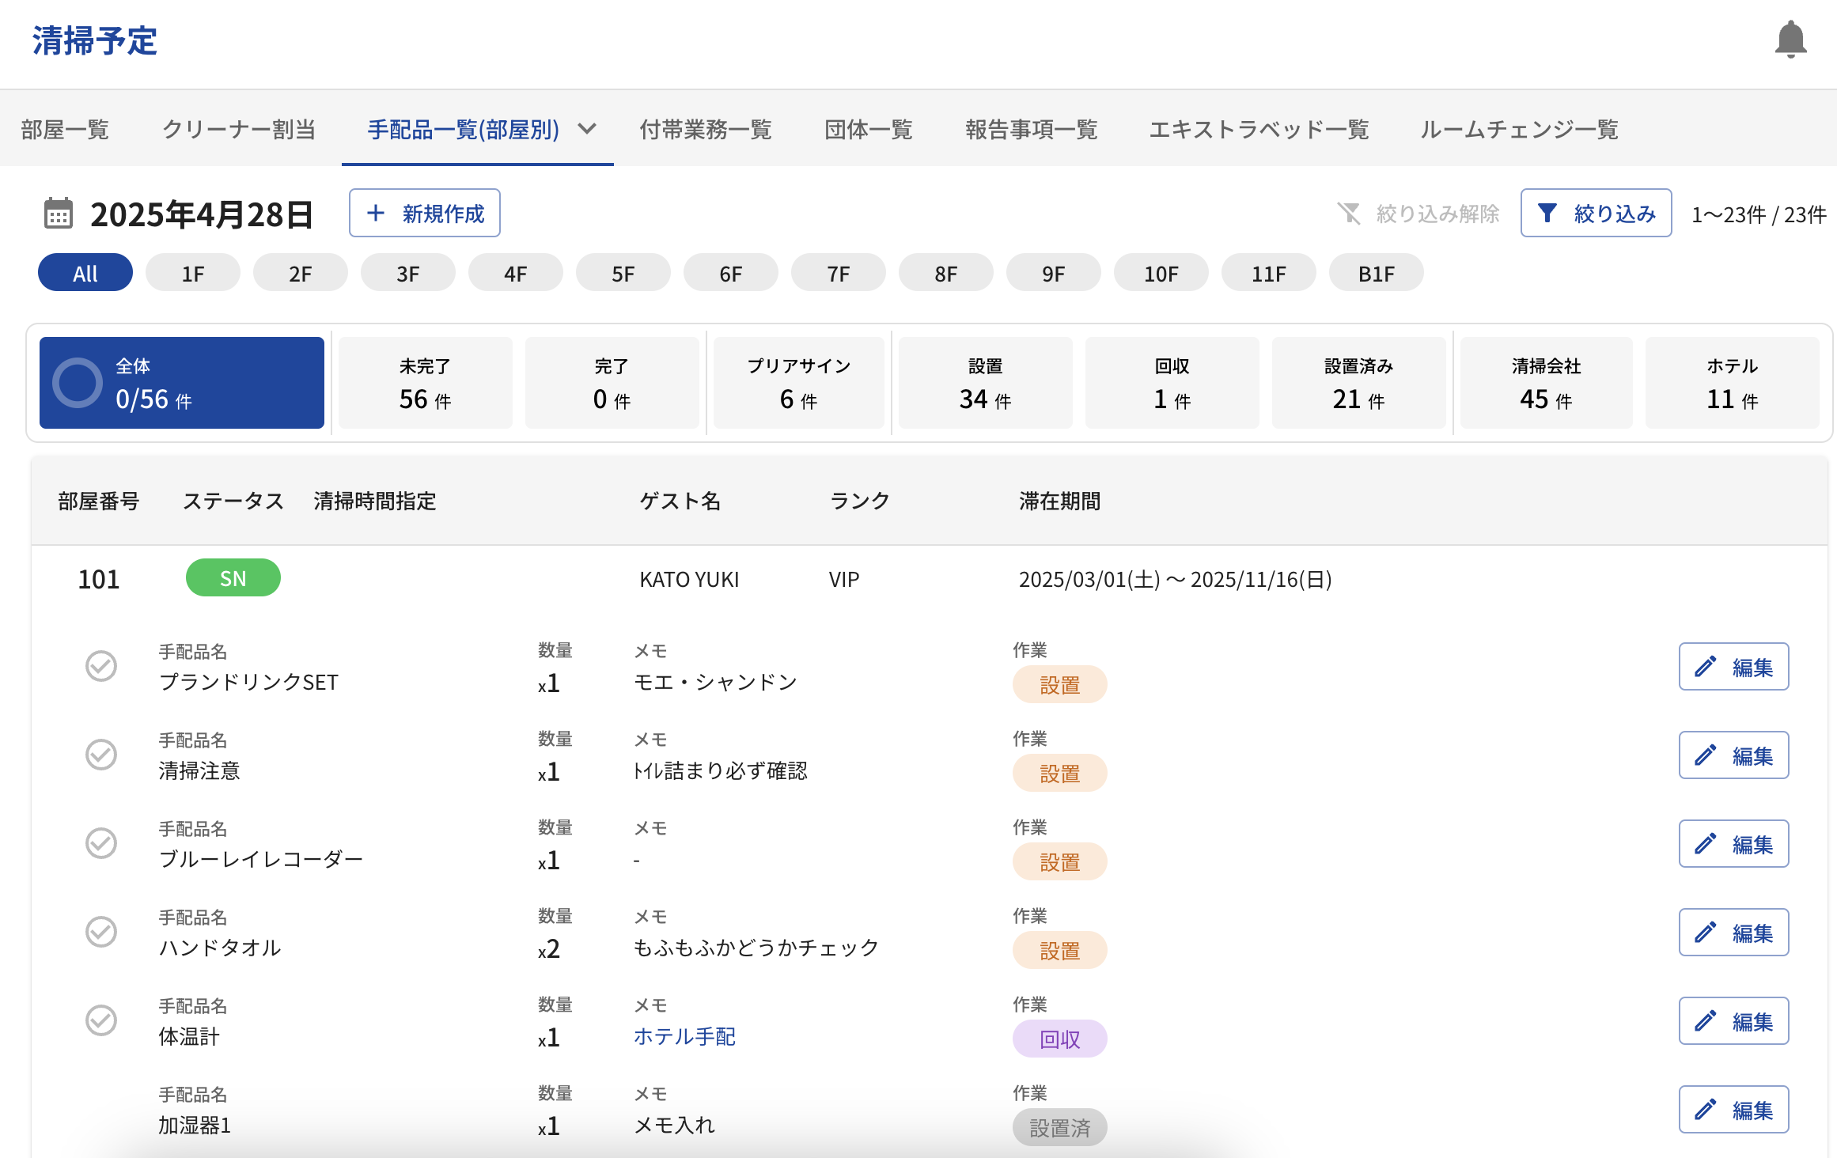Expand the 手配品一覧(部屋別) dropdown chevron

tap(587, 129)
